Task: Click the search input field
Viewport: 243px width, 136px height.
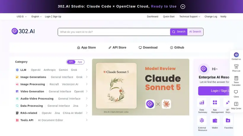Action: click(114, 32)
